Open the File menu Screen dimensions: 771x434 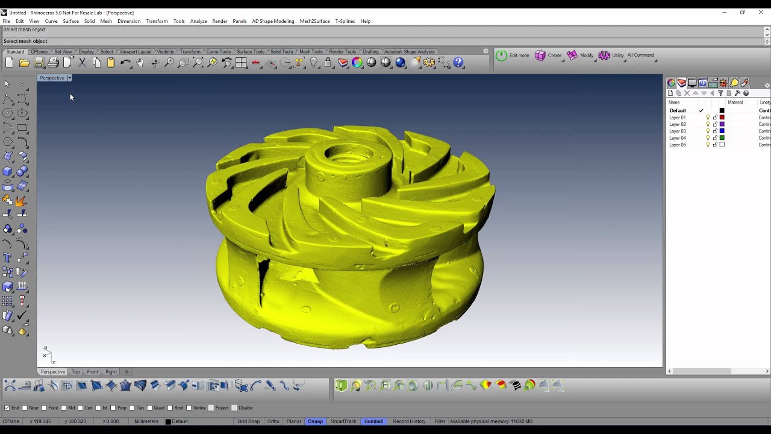[x=6, y=21]
